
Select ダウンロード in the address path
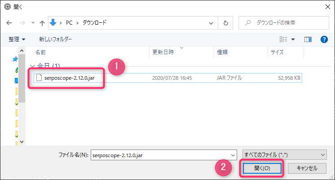[94, 22]
